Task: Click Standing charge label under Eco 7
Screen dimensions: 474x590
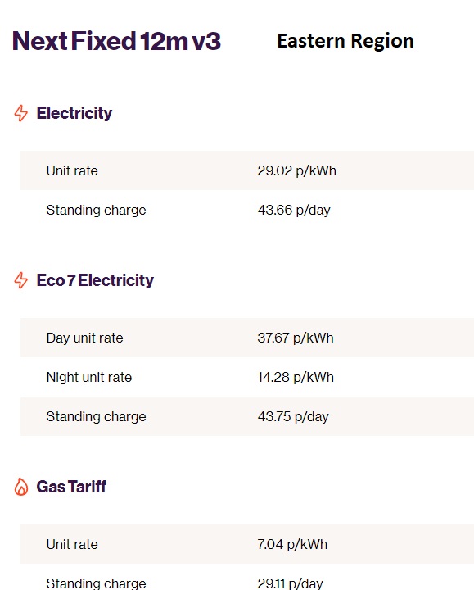Action: click(96, 417)
